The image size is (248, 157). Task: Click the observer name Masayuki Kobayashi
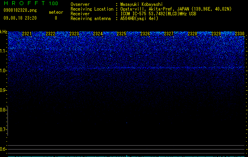[x=142, y=4]
